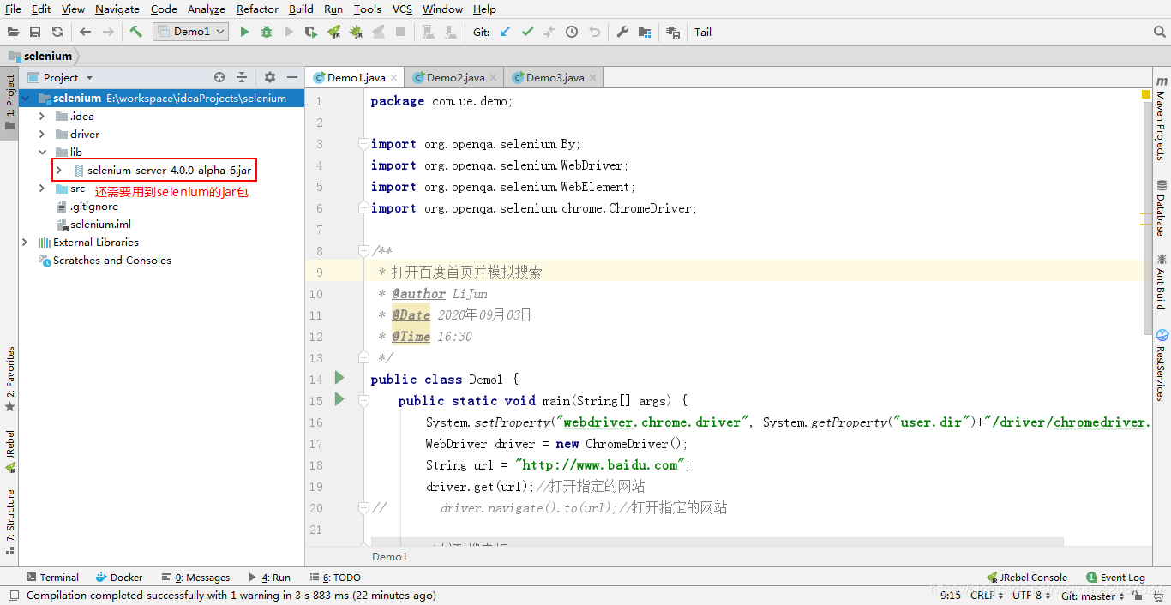Open the Terminal tool window
Screen dimensions: 1171x605
[x=53, y=578]
